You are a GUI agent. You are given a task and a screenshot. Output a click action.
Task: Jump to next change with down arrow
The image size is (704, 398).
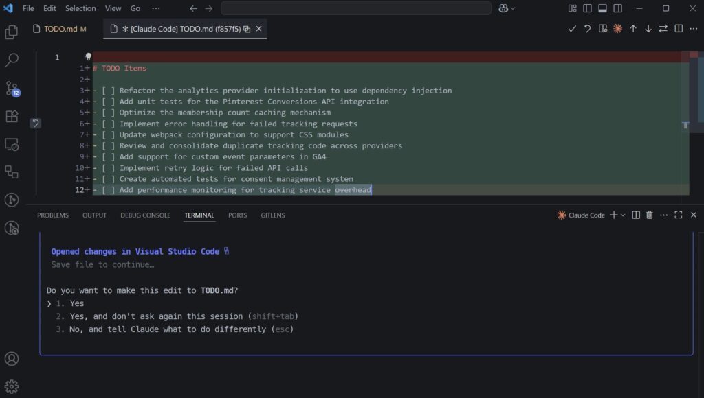[x=647, y=29]
